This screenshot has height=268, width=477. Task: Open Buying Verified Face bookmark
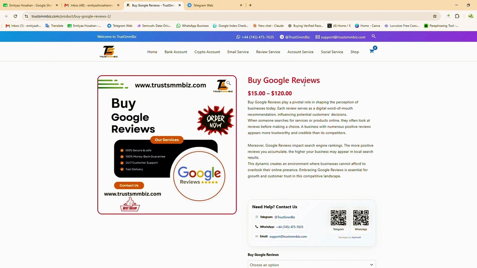point(306,26)
